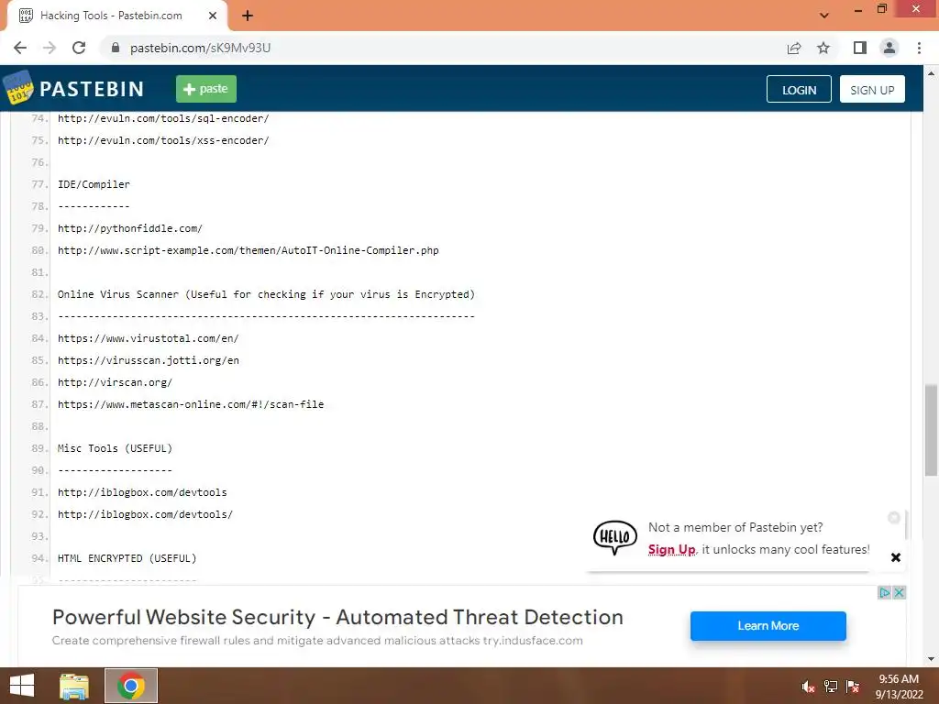Screen dimensions: 939x704
Task: Open the Action Center flag icon
Action: click(852, 687)
